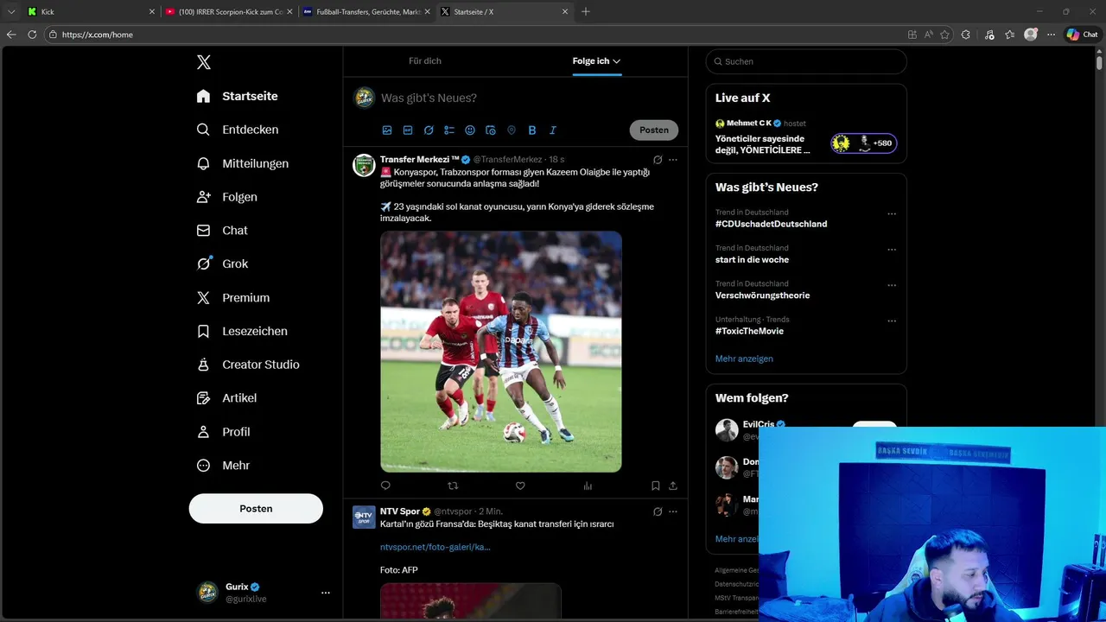Toggle italic formatting in composer
This screenshot has height=622, width=1106.
tap(553, 130)
